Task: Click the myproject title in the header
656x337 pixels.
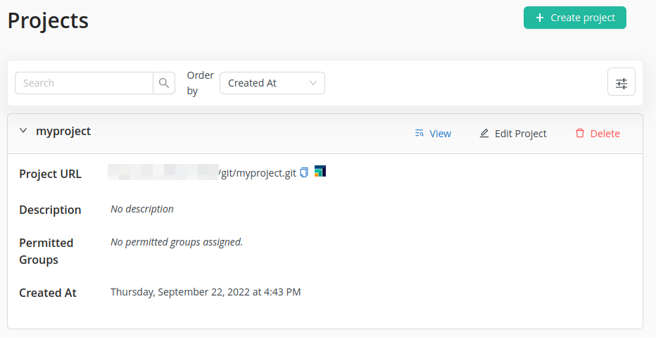Action: 63,131
